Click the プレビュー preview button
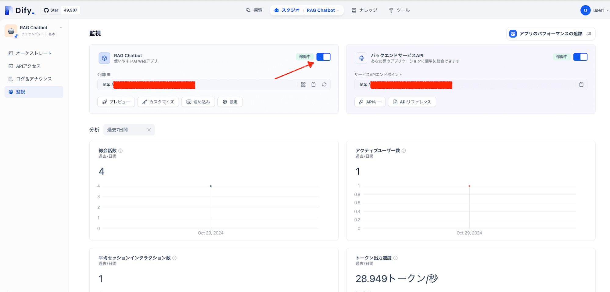Screen dimensions: 610x292 pyautogui.click(x=116, y=102)
